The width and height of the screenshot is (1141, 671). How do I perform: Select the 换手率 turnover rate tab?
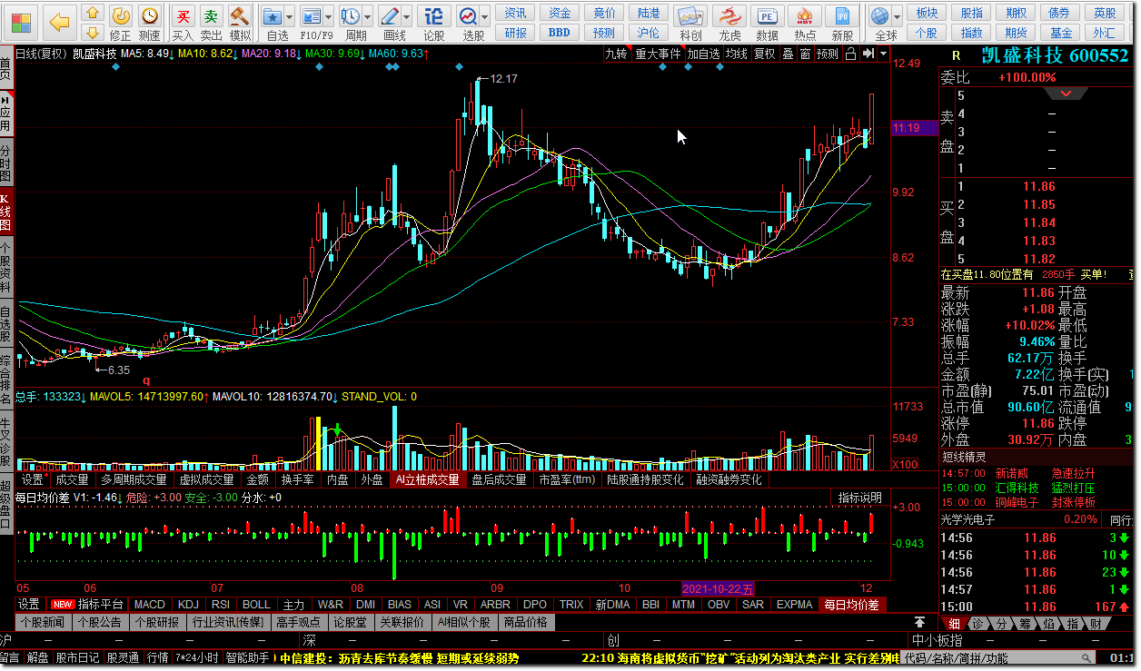(297, 479)
